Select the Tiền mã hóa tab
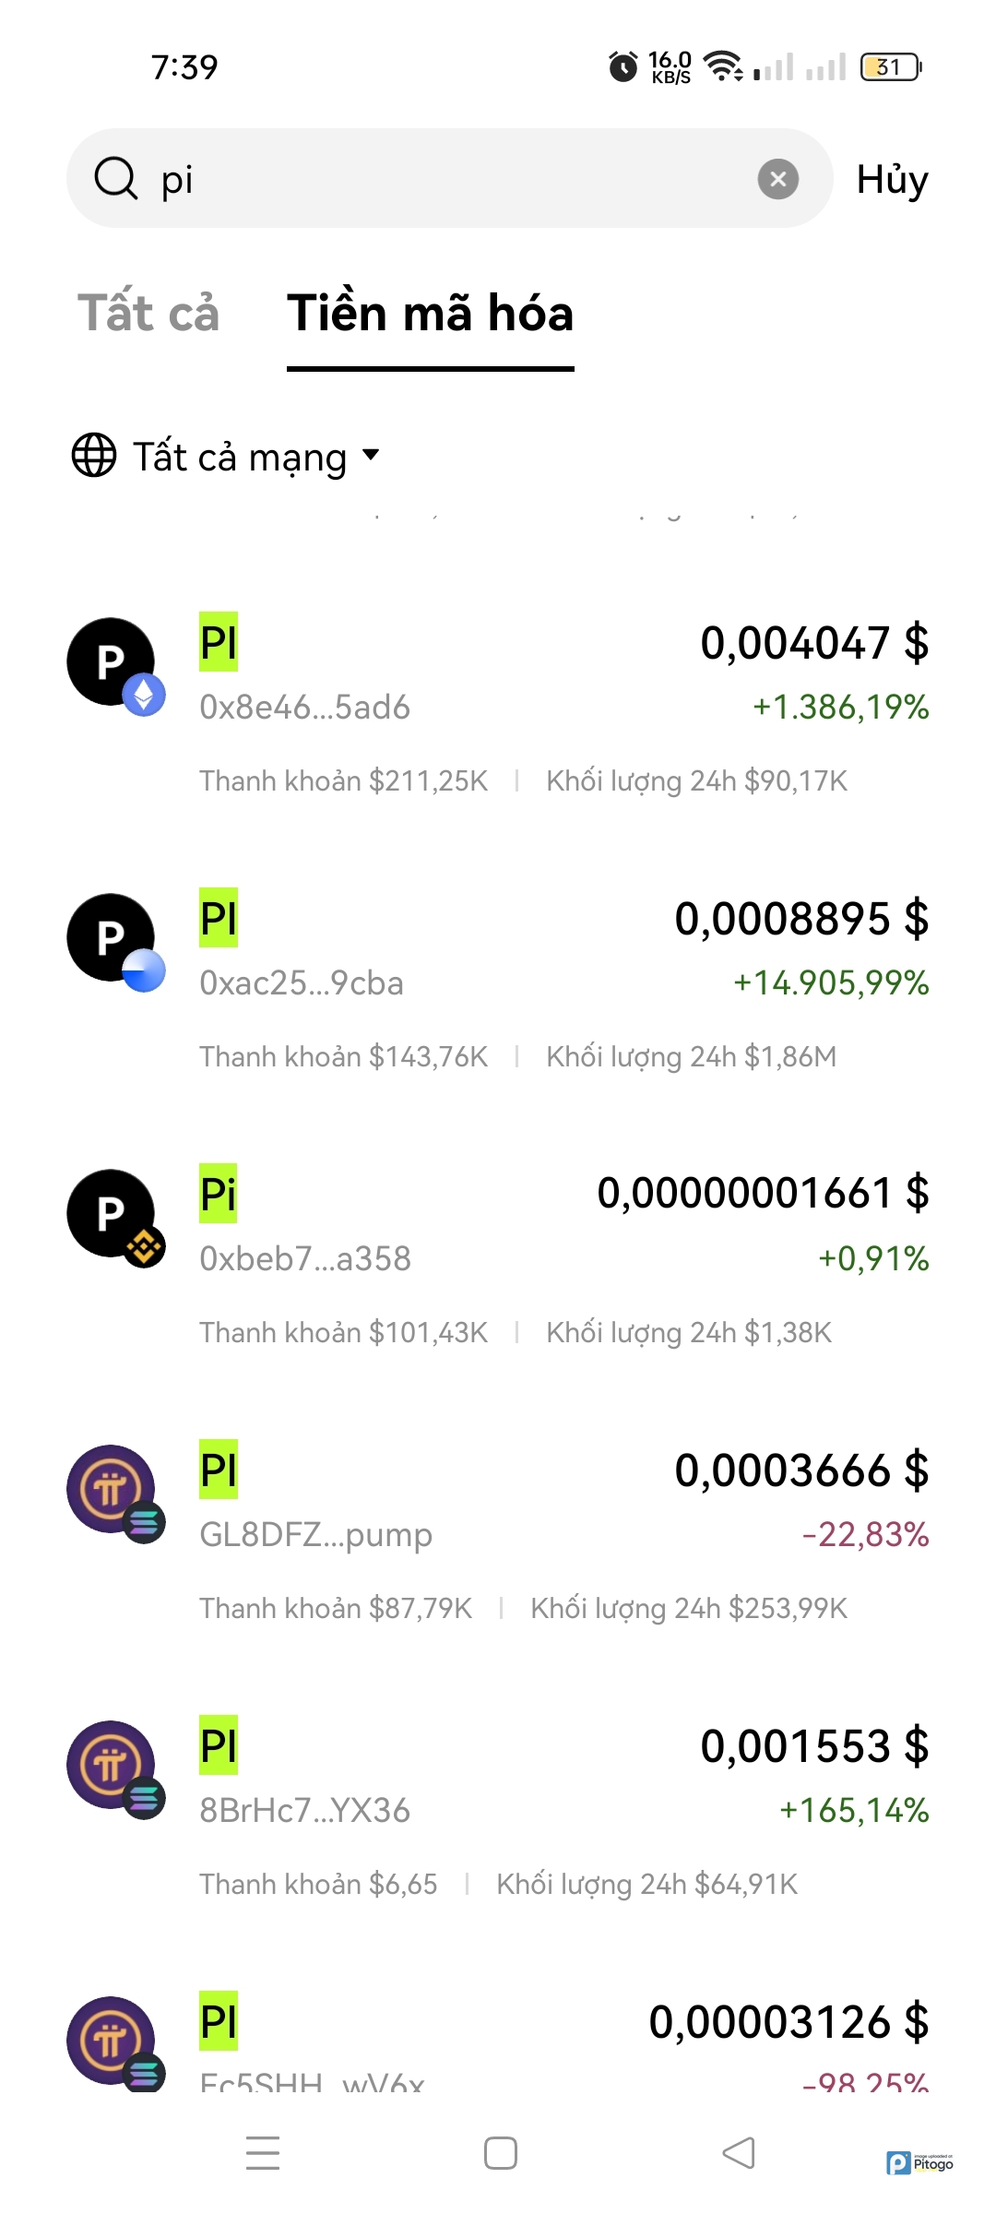Image resolution: width=996 pixels, height=2214 pixels. pos(430,314)
